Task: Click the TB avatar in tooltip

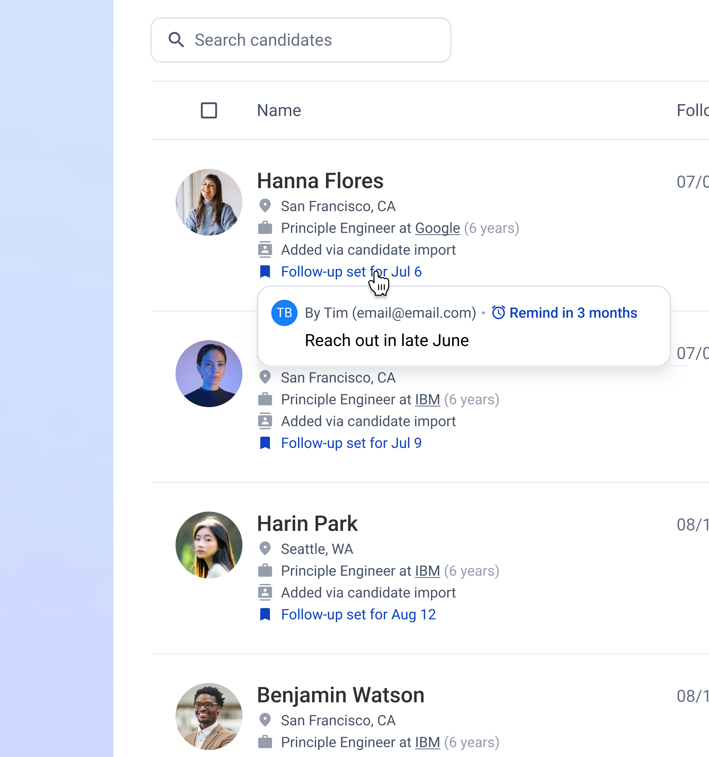Action: pos(284,313)
